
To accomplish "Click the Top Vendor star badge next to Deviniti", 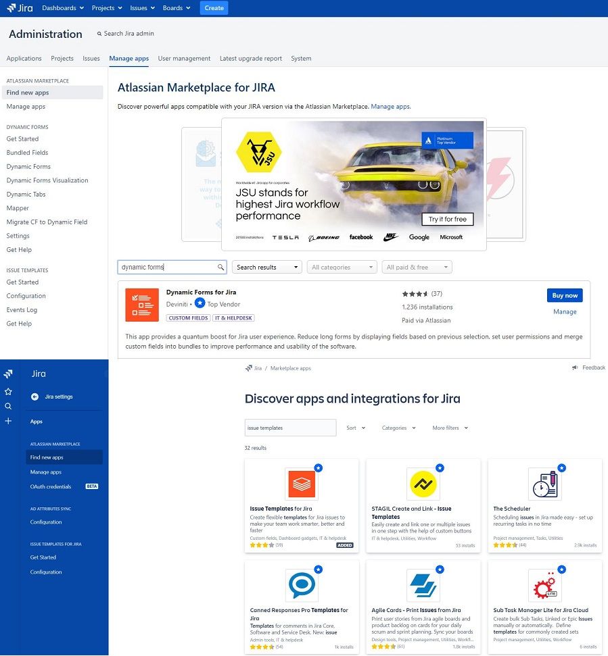I will point(200,303).
